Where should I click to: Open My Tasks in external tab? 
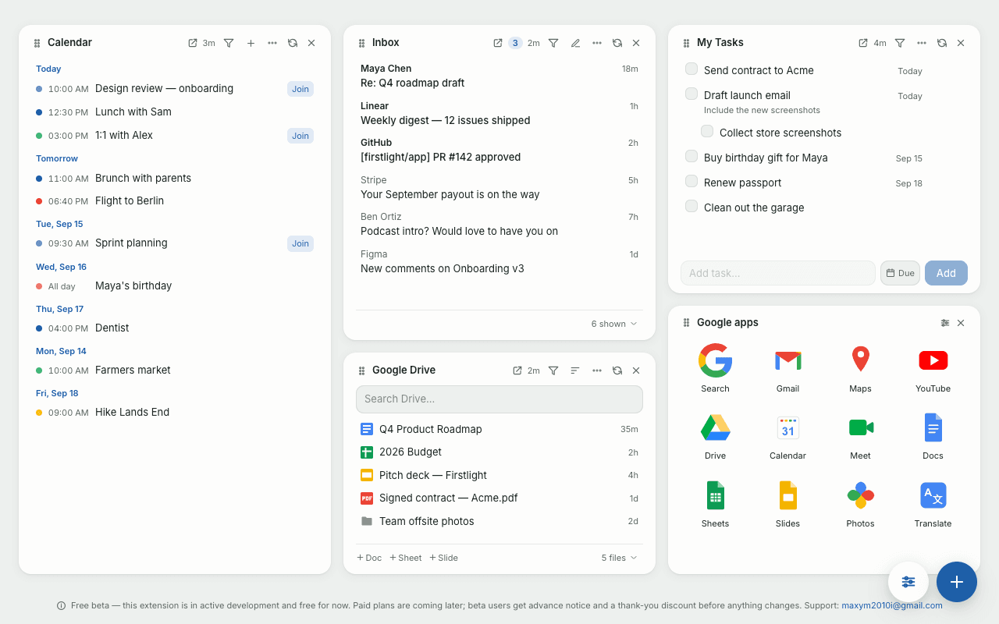[863, 43]
